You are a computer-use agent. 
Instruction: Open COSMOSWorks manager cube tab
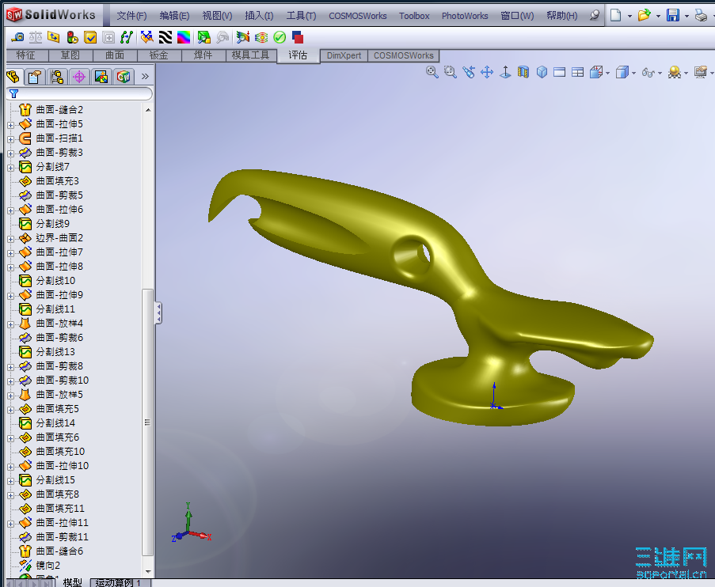pos(124,77)
